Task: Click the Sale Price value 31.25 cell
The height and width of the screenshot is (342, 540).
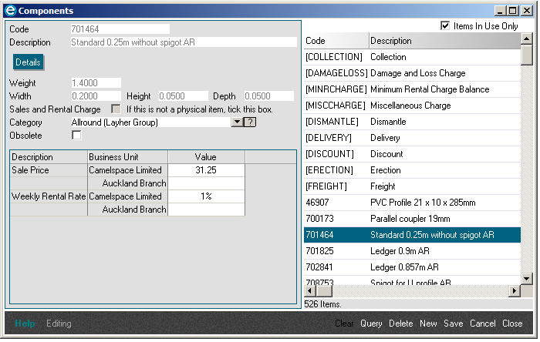Action: (x=206, y=170)
